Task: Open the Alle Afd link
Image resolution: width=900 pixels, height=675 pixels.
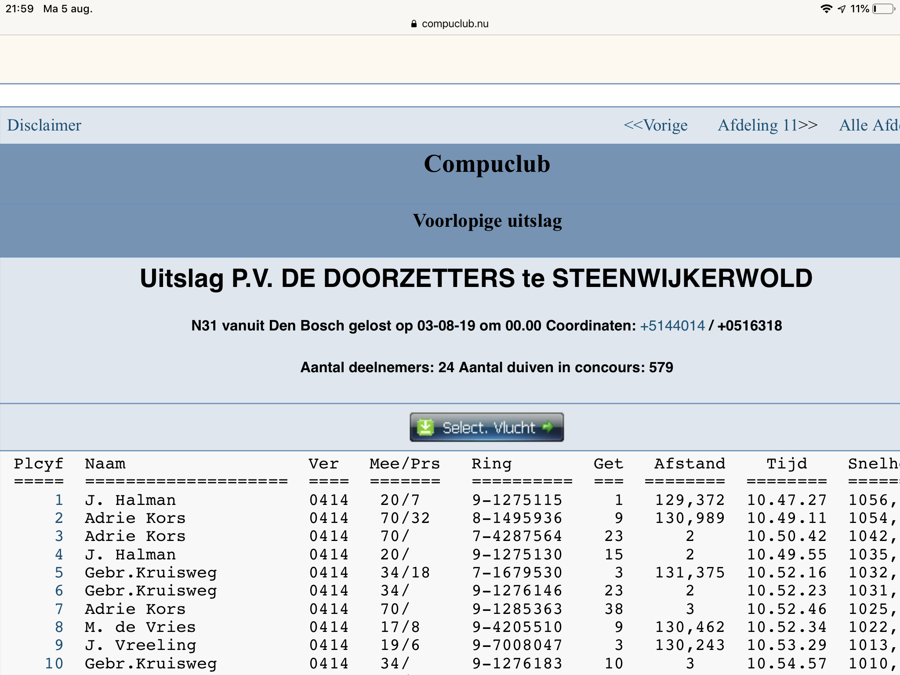Action: tap(869, 125)
